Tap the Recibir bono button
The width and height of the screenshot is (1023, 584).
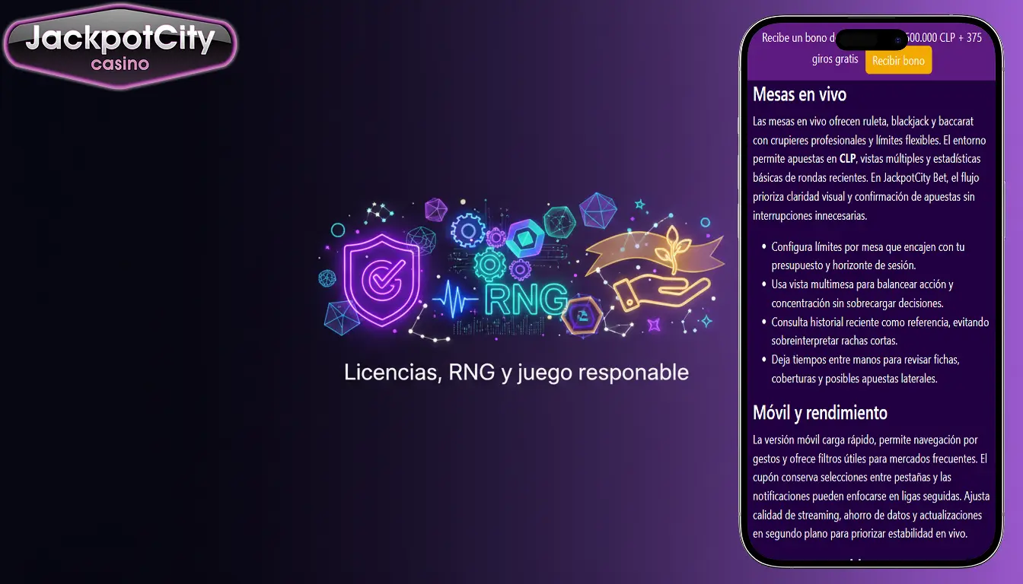898,60
